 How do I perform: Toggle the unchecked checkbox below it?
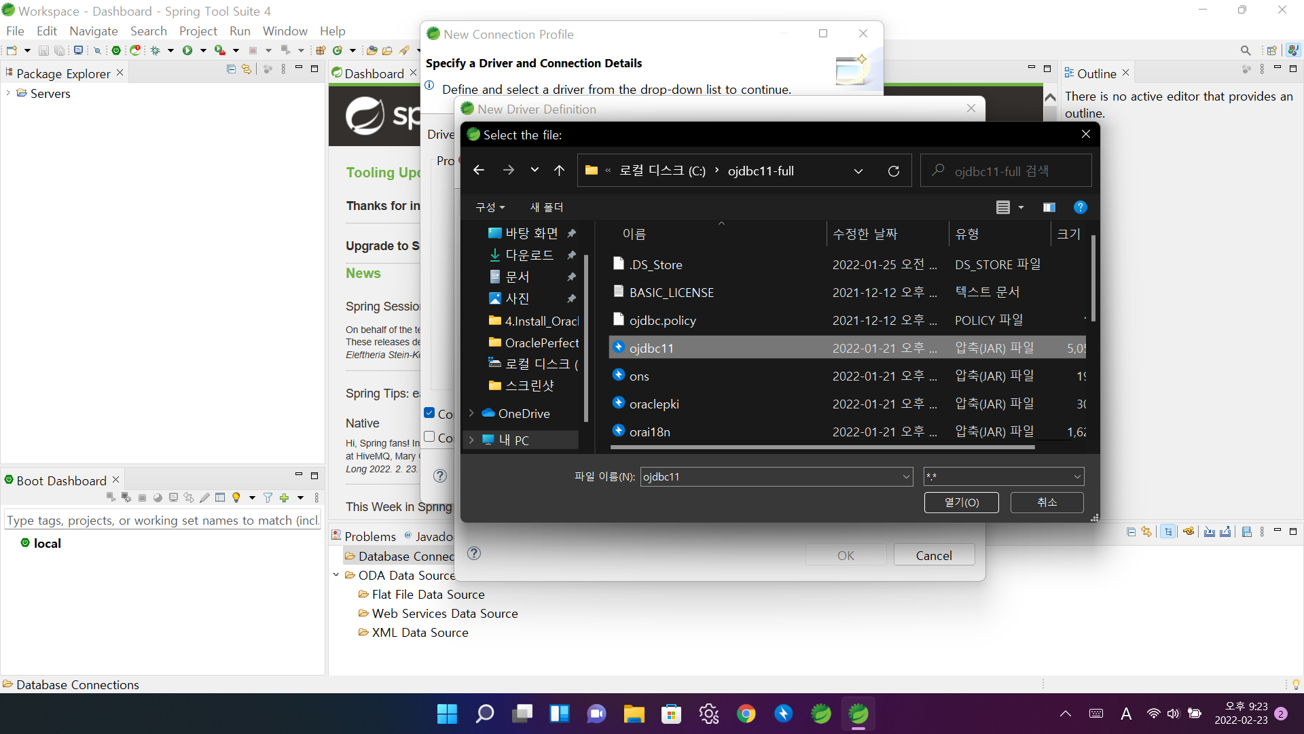[x=429, y=436]
